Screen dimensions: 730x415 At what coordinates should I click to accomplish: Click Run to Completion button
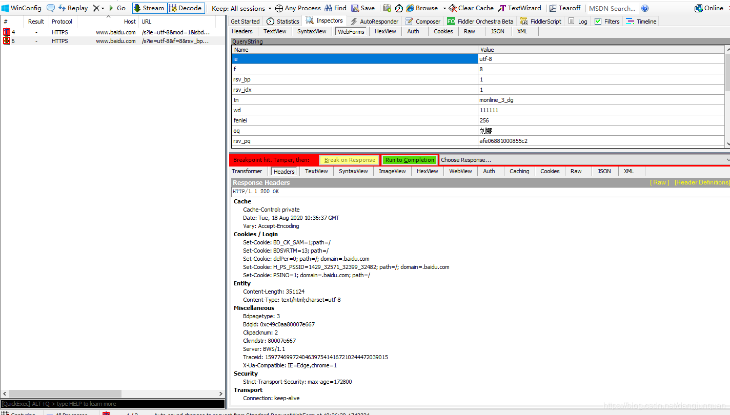(410, 160)
